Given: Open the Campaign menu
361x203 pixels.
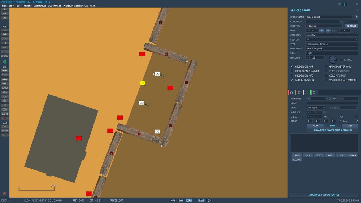Looking at the screenshot, I should (x=40, y=5).
